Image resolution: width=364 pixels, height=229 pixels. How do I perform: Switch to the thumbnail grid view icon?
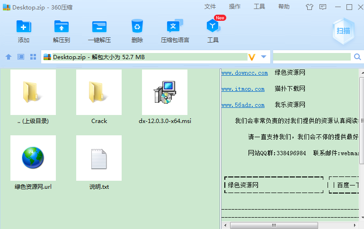[33, 57]
